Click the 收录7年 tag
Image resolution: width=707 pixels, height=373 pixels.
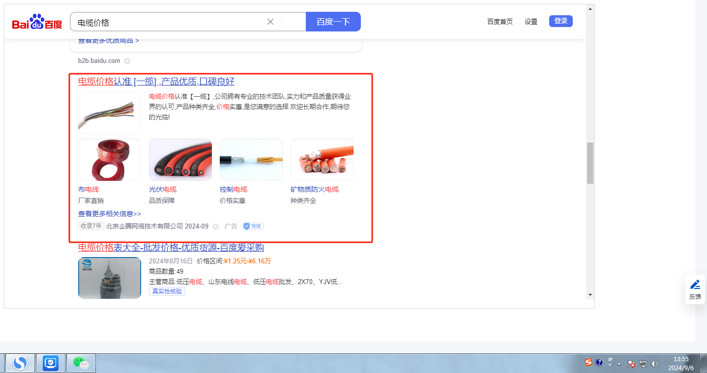tap(91, 226)
